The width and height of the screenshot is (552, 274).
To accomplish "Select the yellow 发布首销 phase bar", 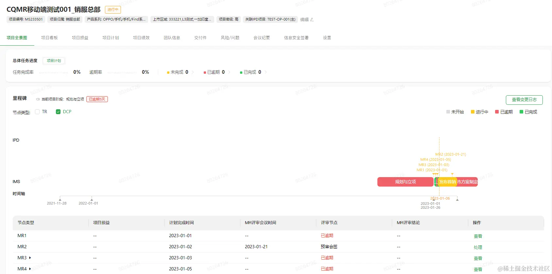I will pos(447,182).
